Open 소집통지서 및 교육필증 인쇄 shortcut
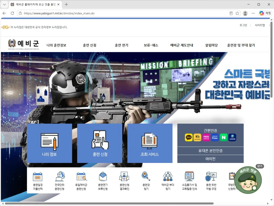The width and height of the screenshot is (274, 206). coord(189,181)
